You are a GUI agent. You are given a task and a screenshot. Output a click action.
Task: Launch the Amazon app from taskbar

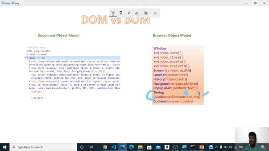167,147
